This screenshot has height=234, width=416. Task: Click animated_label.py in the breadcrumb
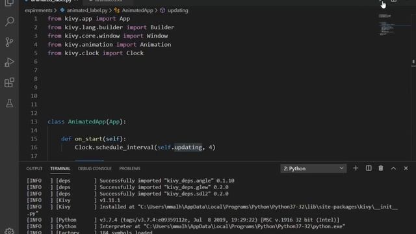click(87, 10)
